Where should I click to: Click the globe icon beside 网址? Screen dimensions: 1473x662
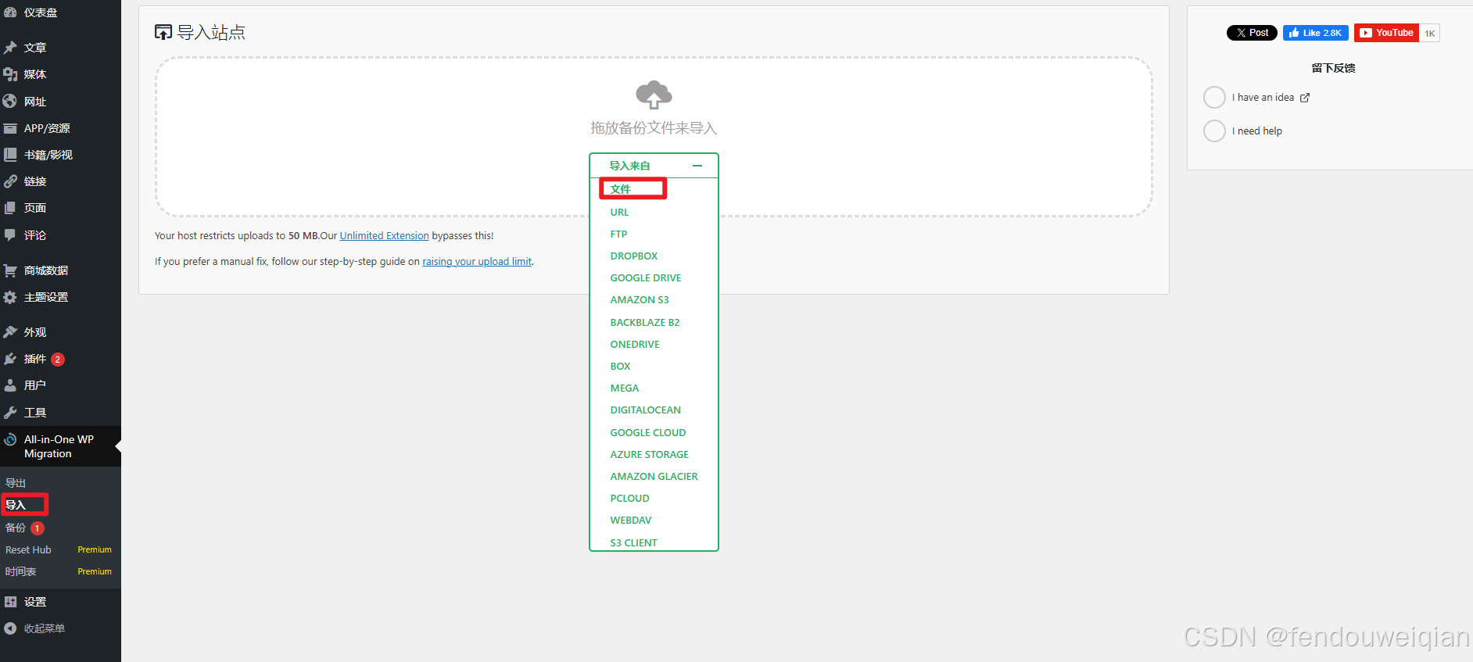(10, 102)
